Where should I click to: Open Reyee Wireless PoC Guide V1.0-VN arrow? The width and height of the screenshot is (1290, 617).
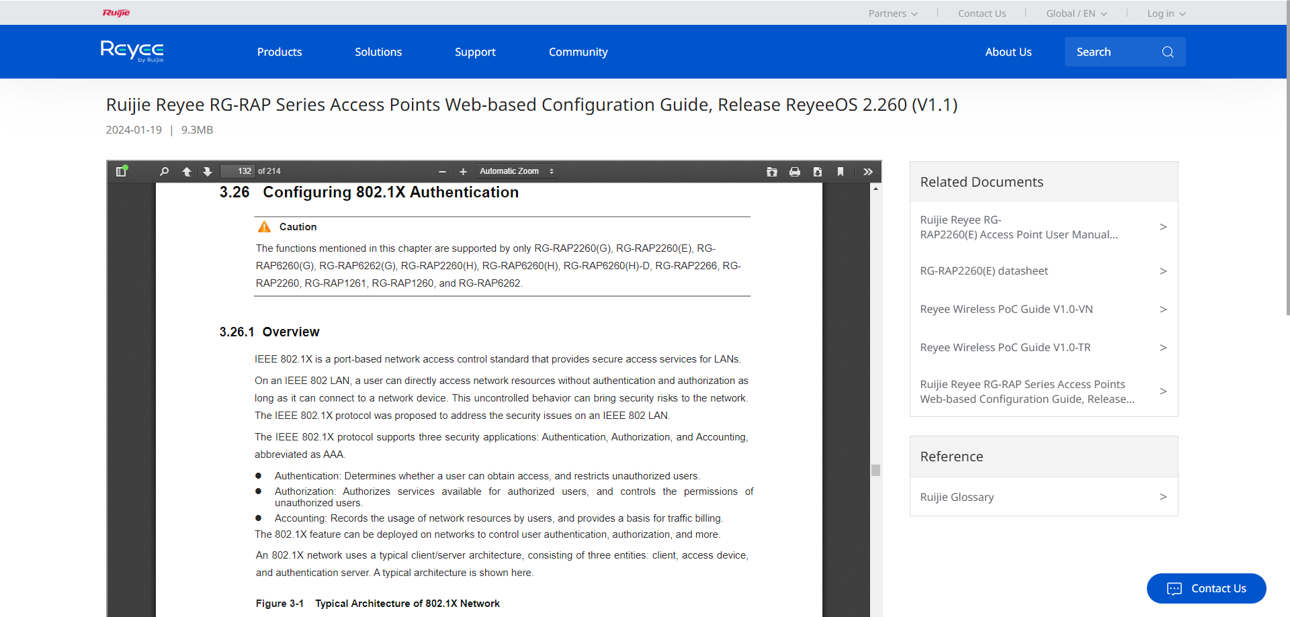point(1163,309)
